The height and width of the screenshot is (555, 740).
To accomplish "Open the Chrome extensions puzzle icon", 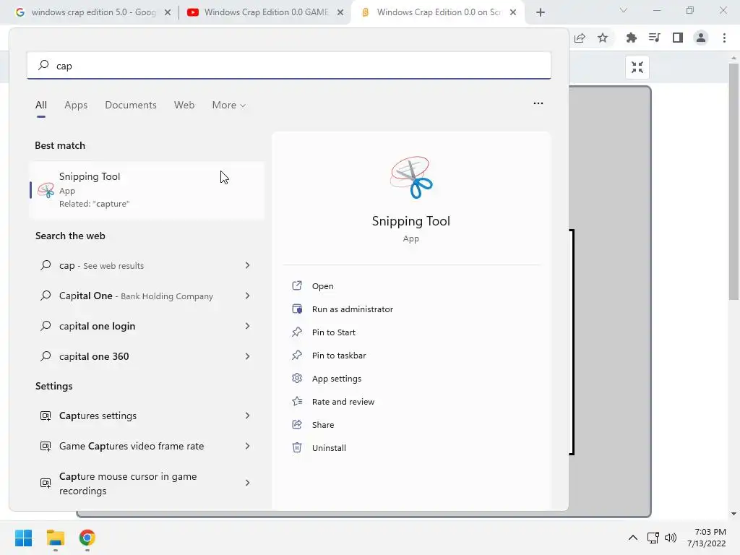I will point(632,38).
